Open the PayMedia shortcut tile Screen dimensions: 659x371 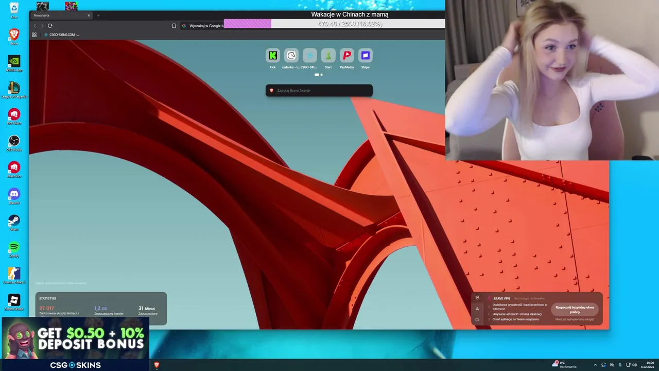click(347, 56)
